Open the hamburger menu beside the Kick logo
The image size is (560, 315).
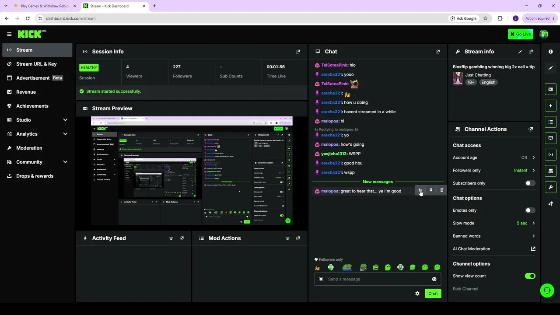click(9, 34)
